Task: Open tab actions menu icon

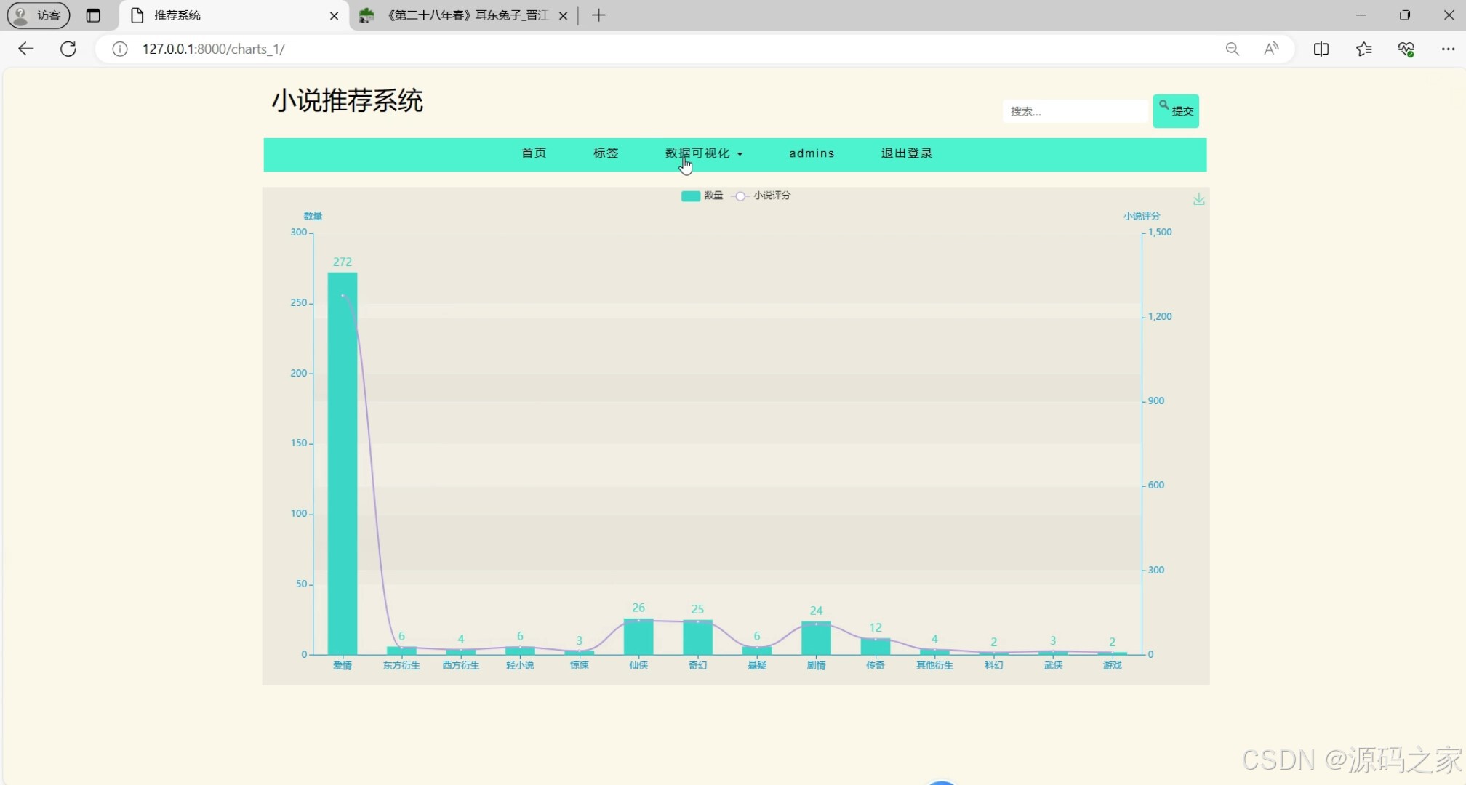Action: [x=93, y=15]
